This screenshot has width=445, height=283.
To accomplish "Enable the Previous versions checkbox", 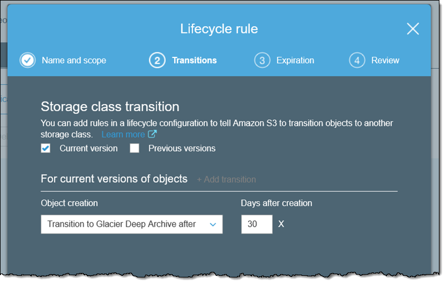I will 134,148.
